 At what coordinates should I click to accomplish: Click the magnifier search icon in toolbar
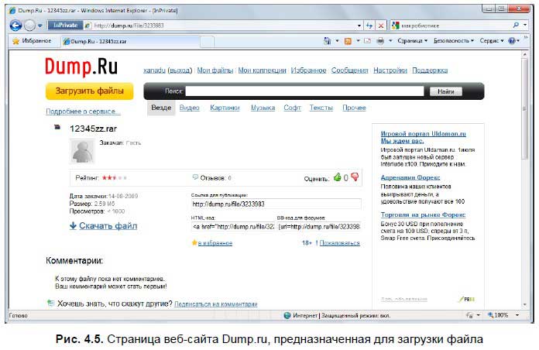[516, 25]
